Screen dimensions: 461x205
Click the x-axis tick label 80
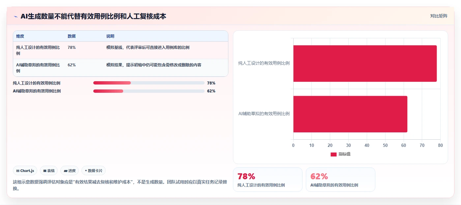pyautogui.click(x=440, y=145)
